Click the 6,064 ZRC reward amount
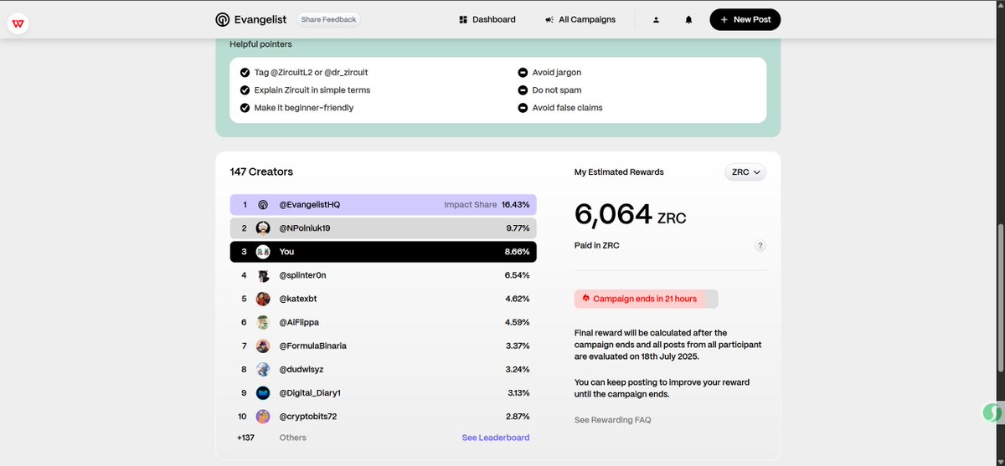Screen dimensions: 1005x466 [x=630, y=215]
